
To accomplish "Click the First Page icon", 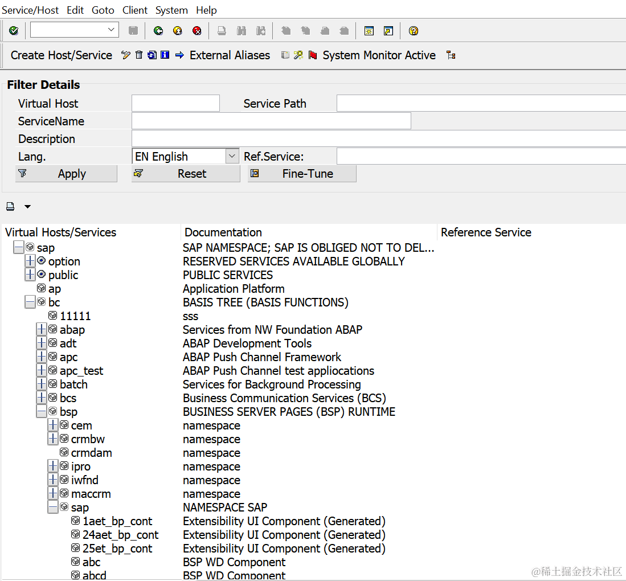I will pyautogui.click(x=286, y=31).
